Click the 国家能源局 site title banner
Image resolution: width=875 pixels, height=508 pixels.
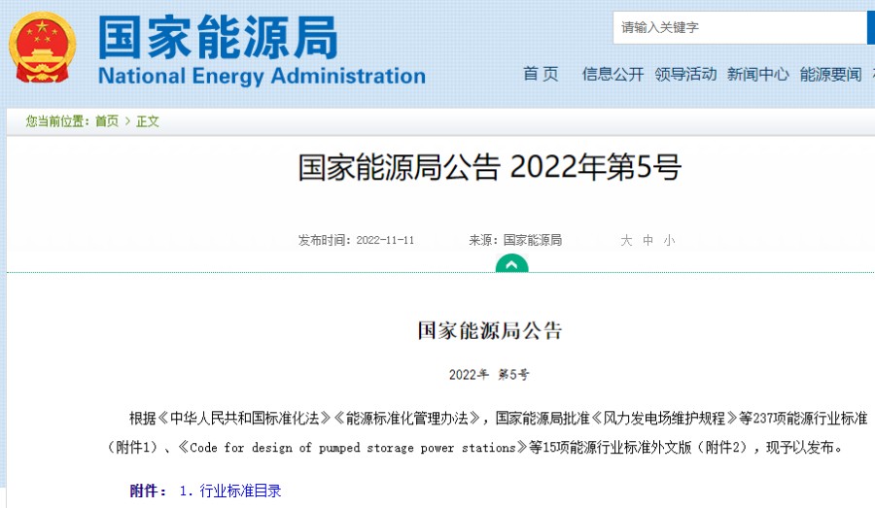[x=218, y=37]
